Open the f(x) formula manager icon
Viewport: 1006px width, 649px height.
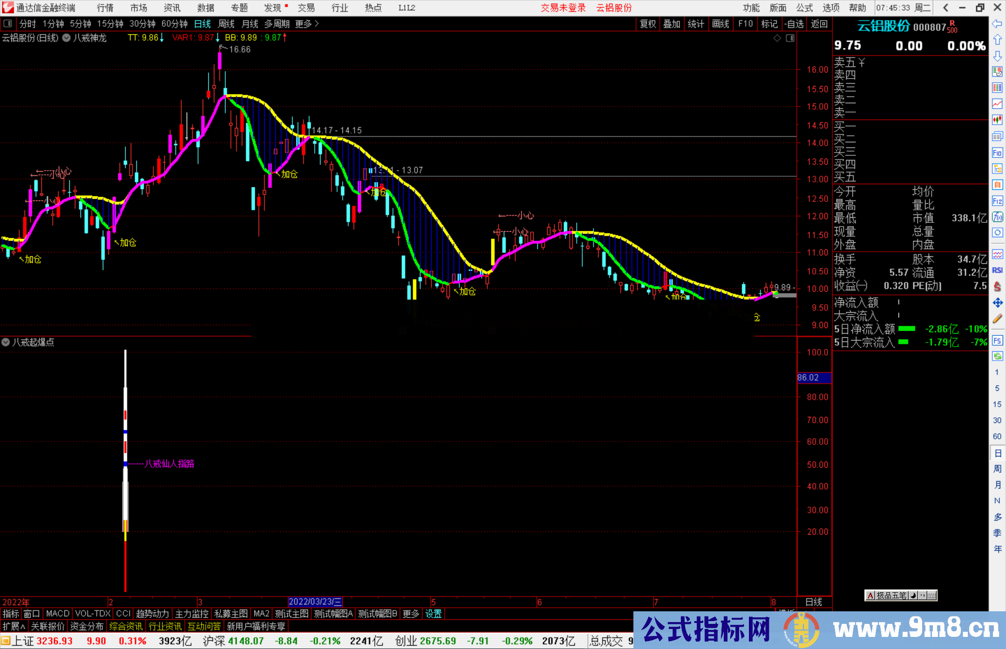point(997,217)
